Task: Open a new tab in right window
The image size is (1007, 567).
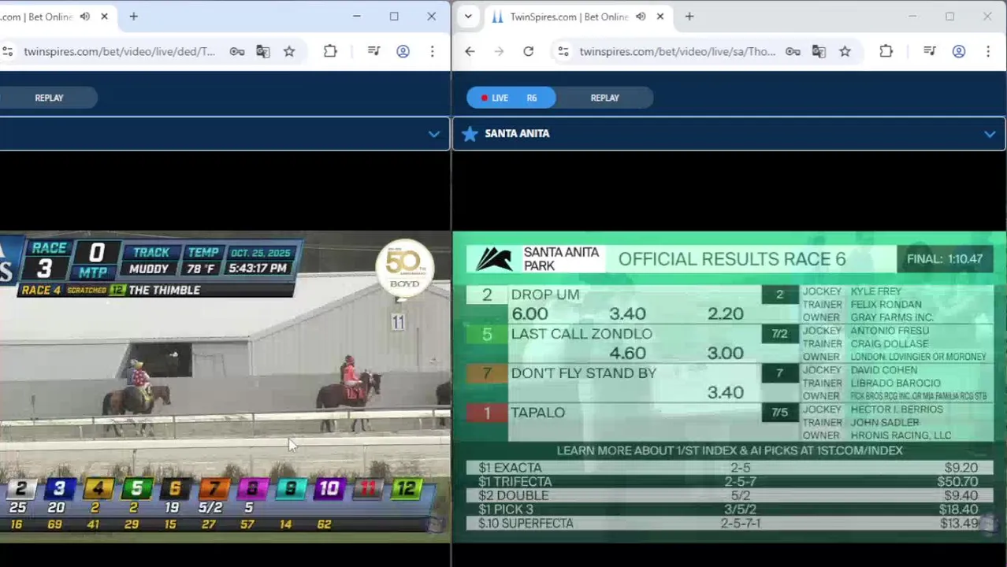Action: click(689, 17)
